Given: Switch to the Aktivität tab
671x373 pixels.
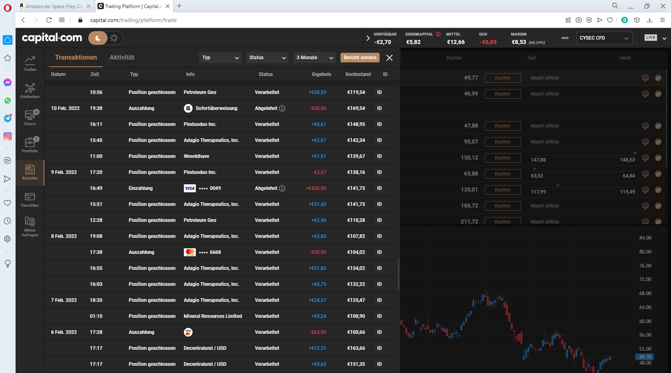Looking at the screenshot, I should tap(122, 58).
